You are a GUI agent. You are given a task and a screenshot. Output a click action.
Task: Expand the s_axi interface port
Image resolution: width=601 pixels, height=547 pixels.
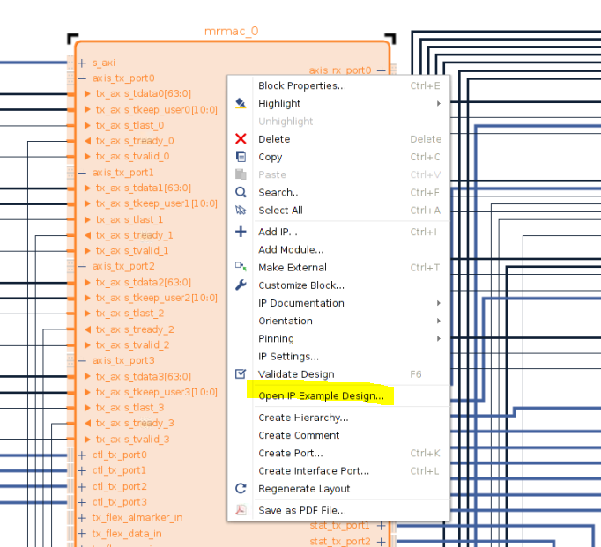click(83, 63)
